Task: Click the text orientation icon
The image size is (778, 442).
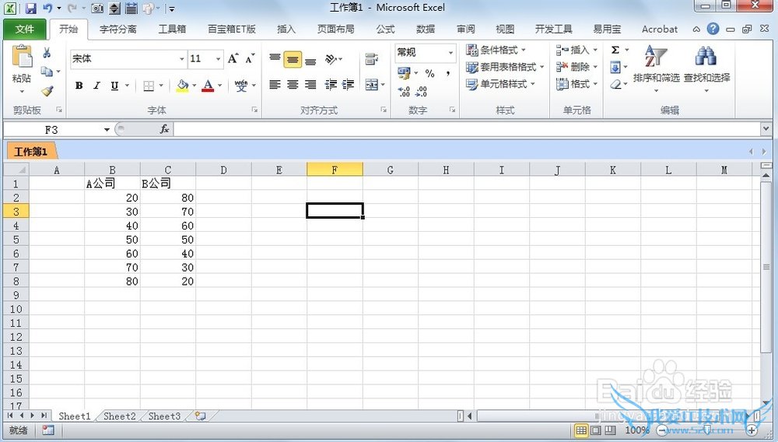Action: pos(331,59)
